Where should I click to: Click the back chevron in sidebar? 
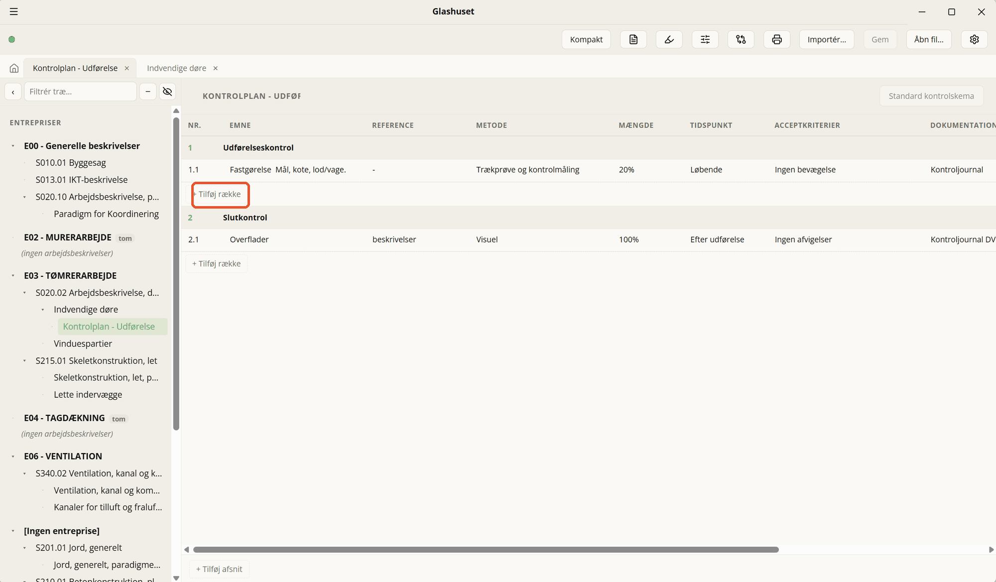pos(13,92)
